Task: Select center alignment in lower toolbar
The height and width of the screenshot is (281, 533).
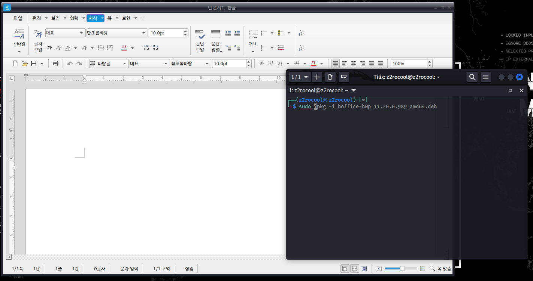Action: (x=354, y=64)
